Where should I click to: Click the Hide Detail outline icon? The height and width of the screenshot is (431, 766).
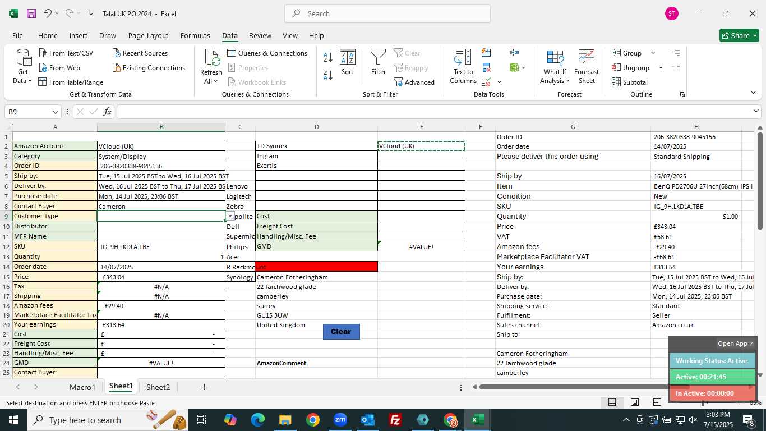[x=676, y=67]
